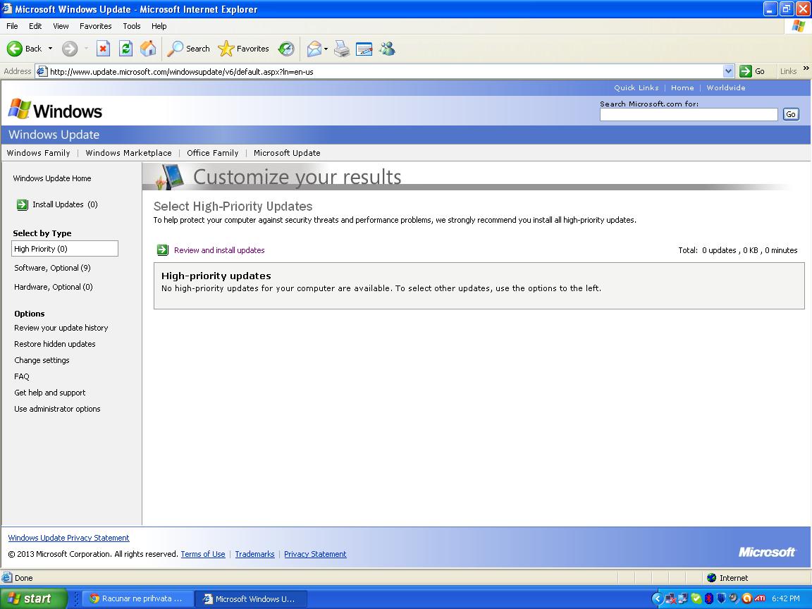Open the Search pane from toolbar
The image size is (812, 609).
(x=188, y=49)
